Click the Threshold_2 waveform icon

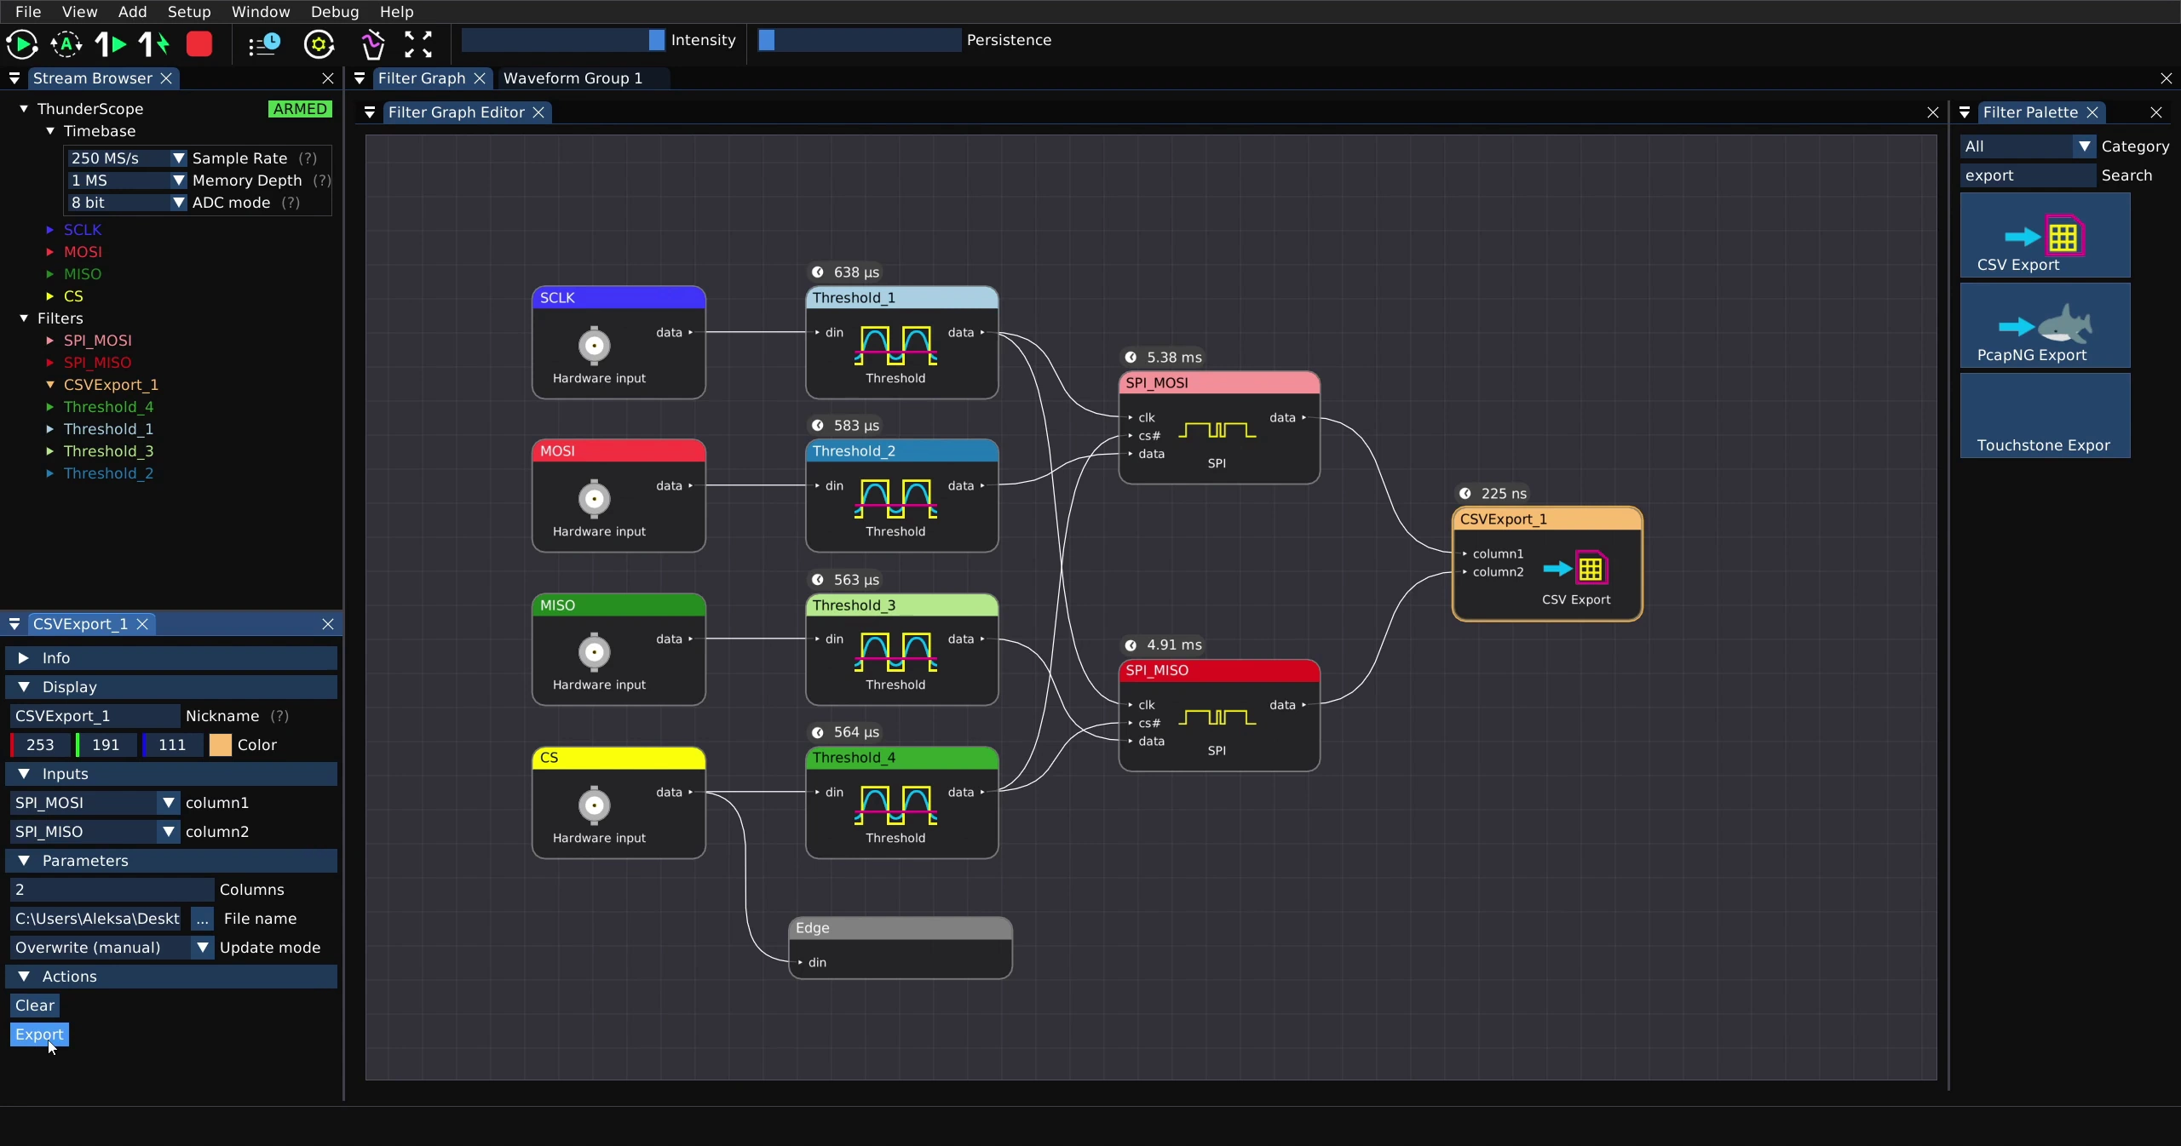895,498
